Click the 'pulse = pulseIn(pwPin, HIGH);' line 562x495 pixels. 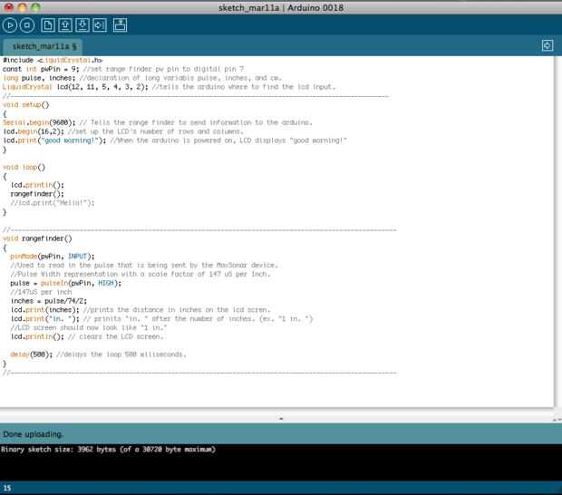(66, 283)
